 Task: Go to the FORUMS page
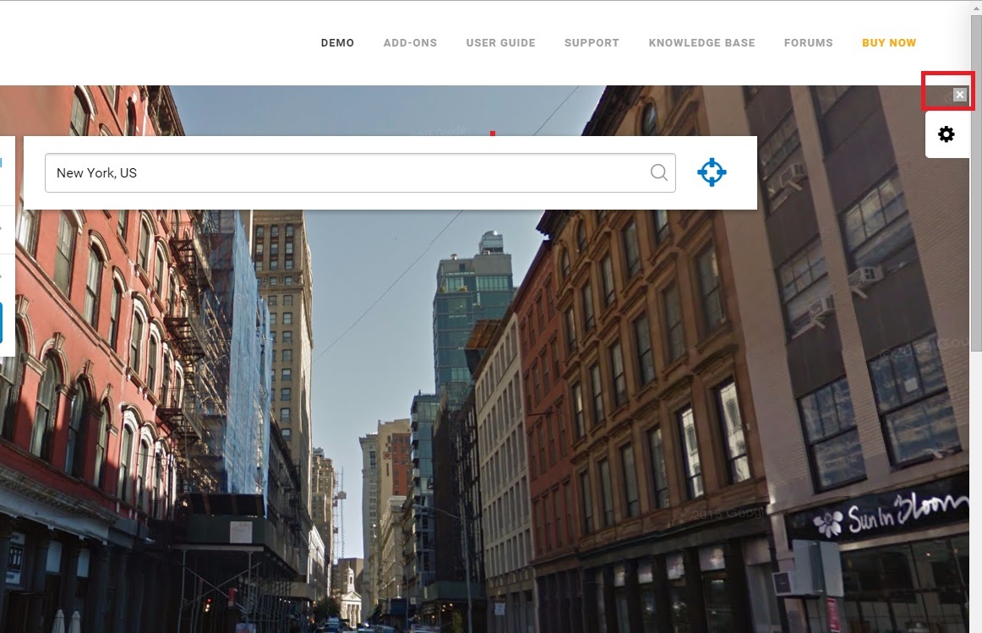(x=808, y=42)
